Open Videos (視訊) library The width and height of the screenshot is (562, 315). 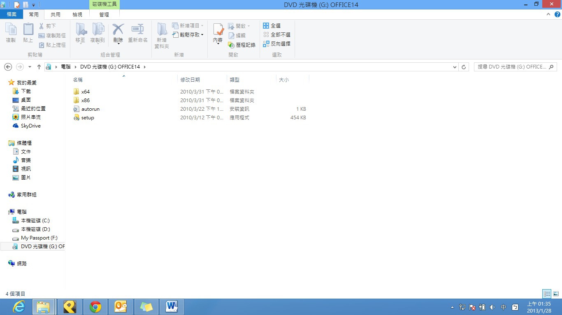click(21, 169)
